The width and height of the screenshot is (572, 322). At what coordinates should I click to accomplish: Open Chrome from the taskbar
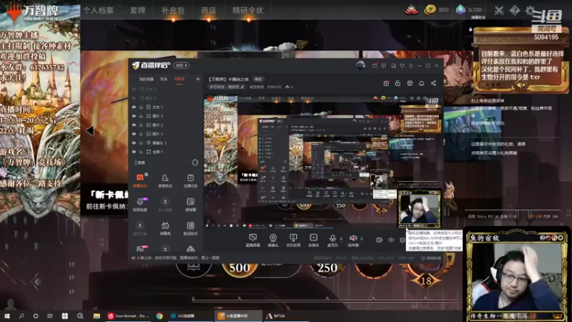pos(159,316)
